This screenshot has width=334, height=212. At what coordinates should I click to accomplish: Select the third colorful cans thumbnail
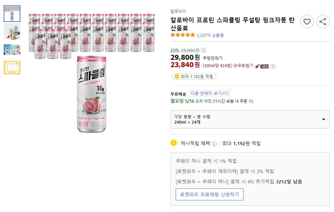12,49
